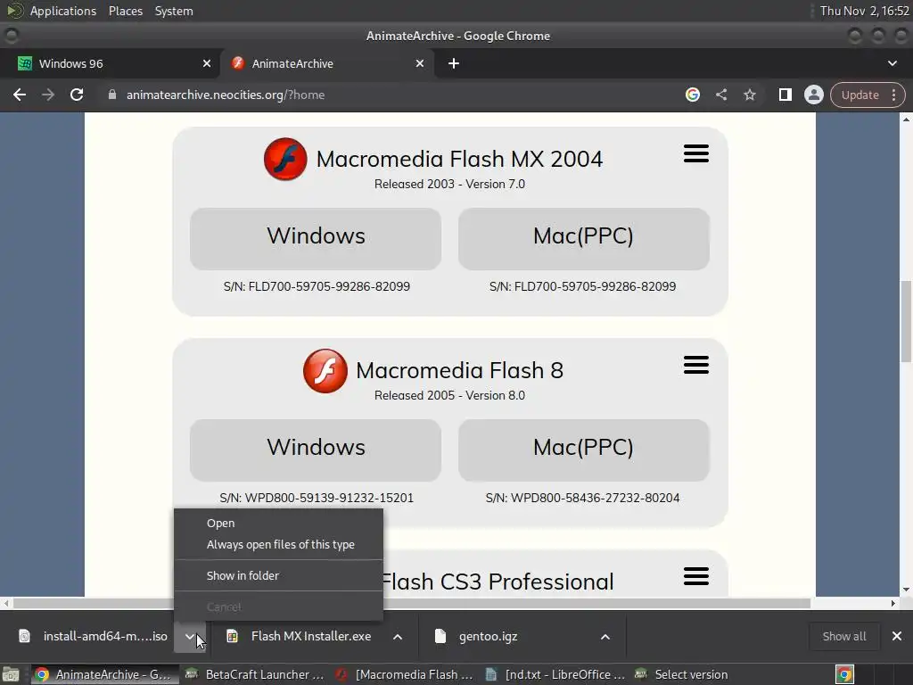Screen dimensions: 913x685
Task: Open the Places menu
Action: (125, 11)
